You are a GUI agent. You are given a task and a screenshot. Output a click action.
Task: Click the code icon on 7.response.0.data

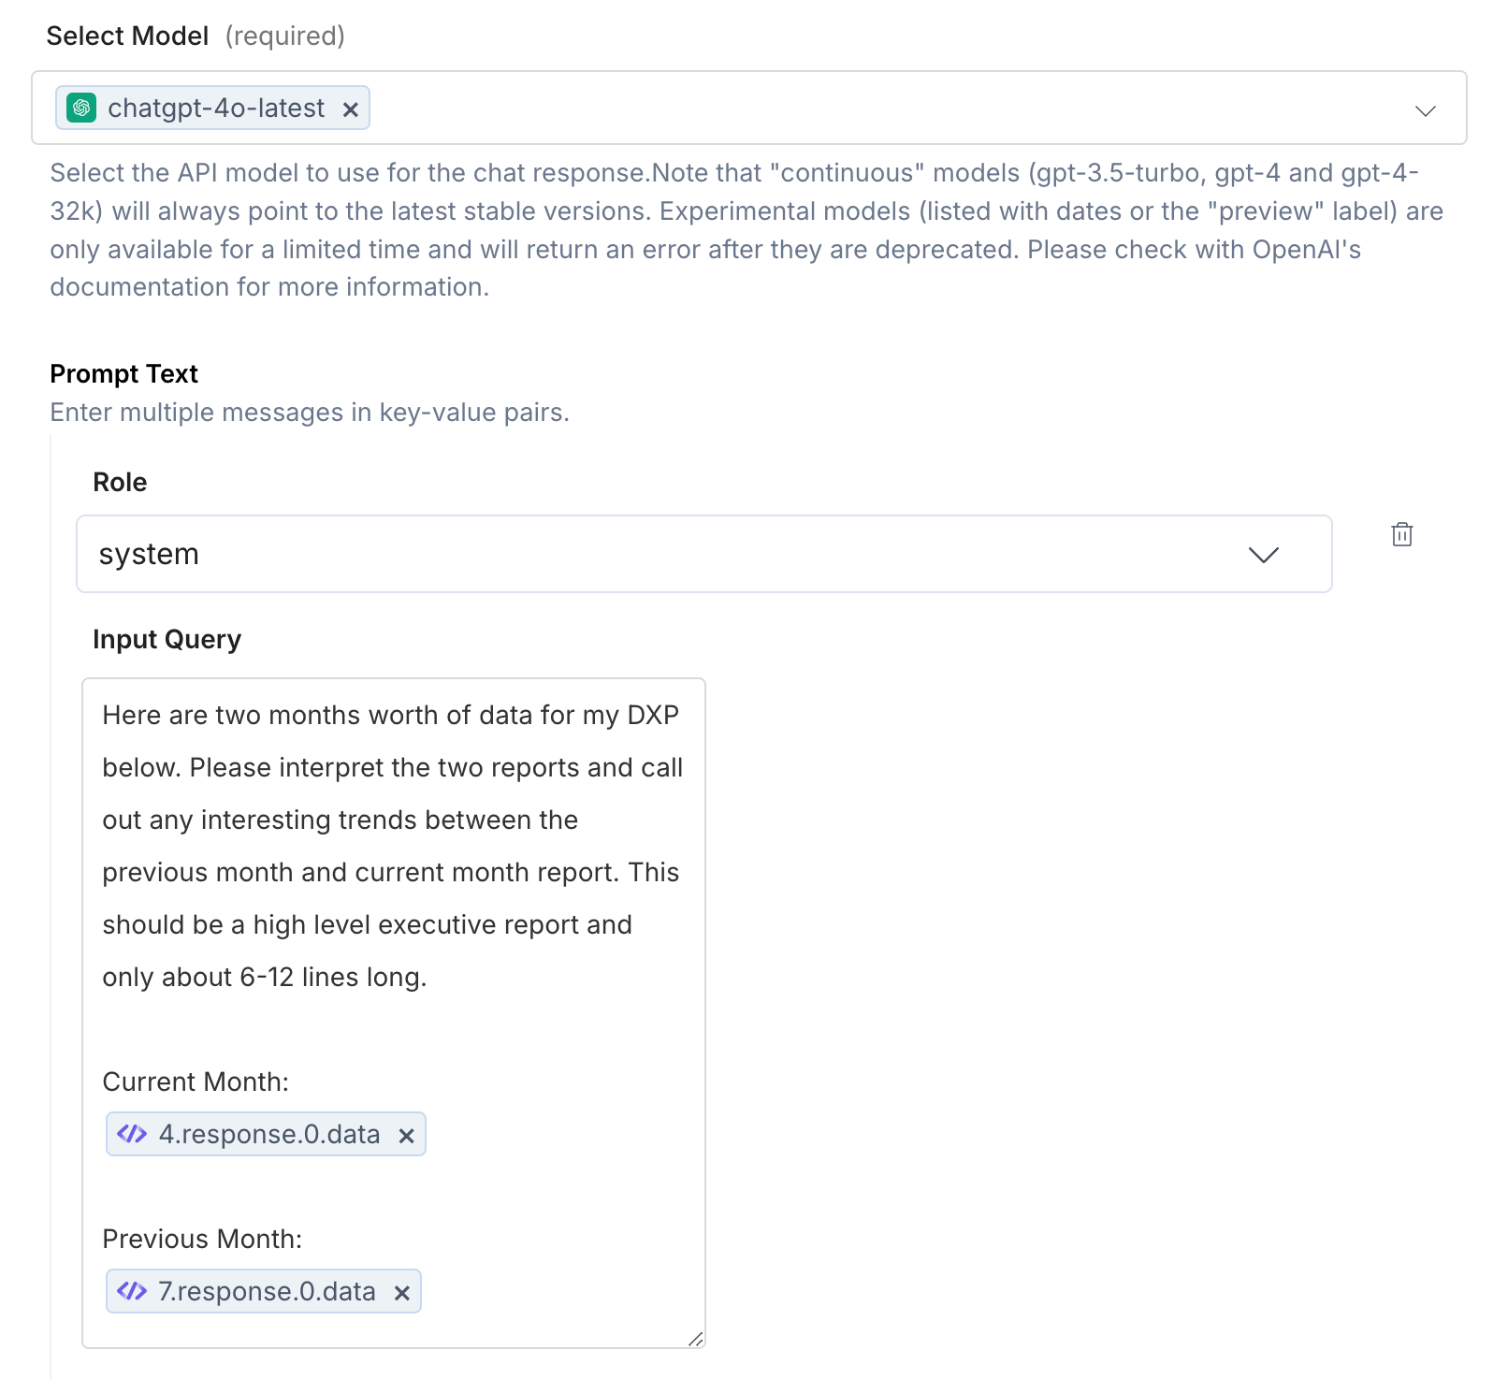[x=132, y=1291]
